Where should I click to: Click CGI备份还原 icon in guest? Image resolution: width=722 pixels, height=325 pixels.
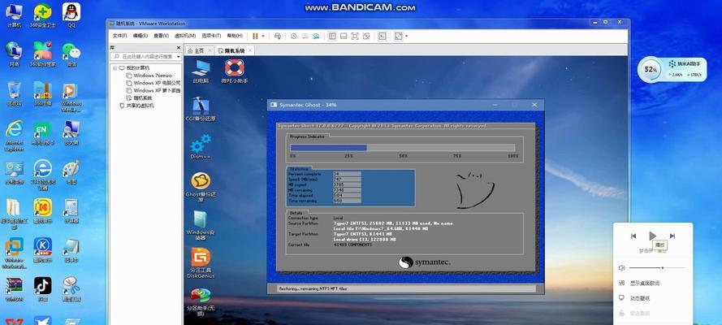click(201, 109)
